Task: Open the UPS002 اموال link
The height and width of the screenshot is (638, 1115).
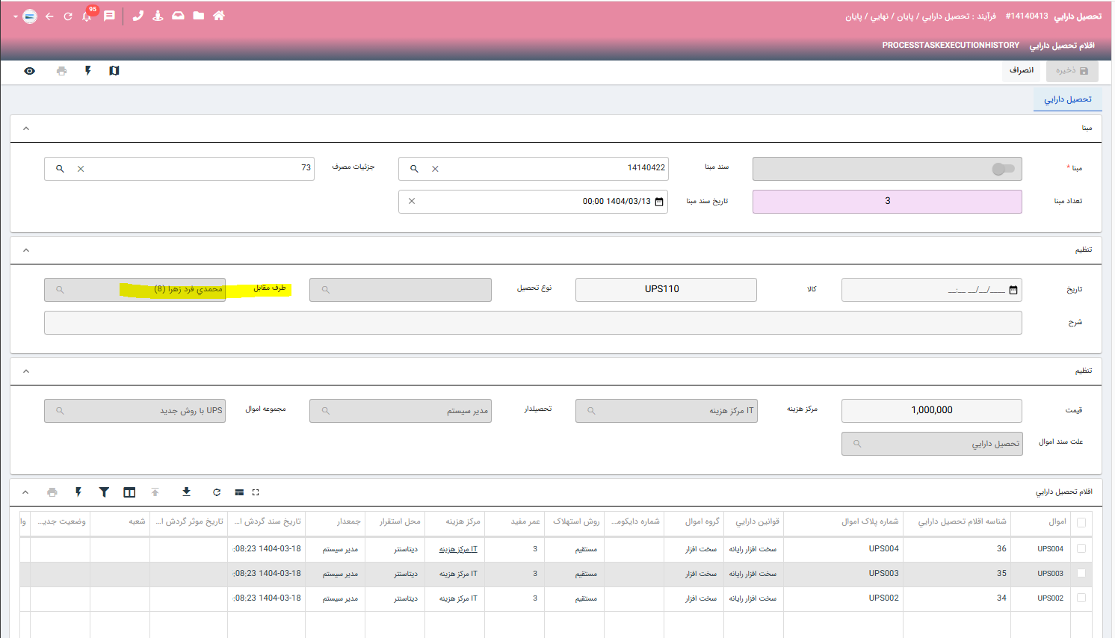Action: click(x=1050, y=598)
